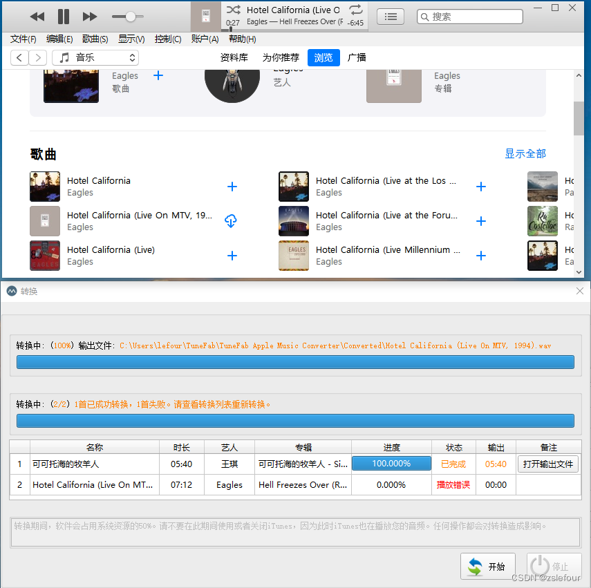
Task: Click the overall 2/2 conversion progress bar
Action: (x=295, y=421)
